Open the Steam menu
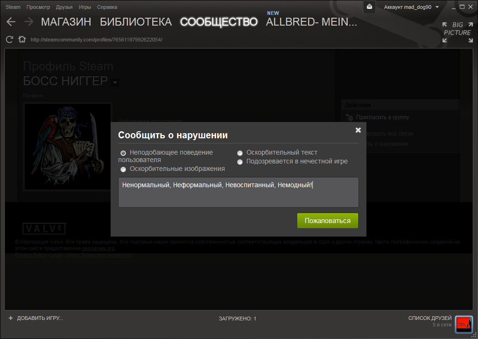478x339 pixels. (x=13, y=7)
